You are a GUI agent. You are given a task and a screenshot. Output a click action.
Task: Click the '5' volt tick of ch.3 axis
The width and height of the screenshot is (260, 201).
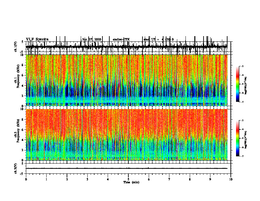click(23, 163)
